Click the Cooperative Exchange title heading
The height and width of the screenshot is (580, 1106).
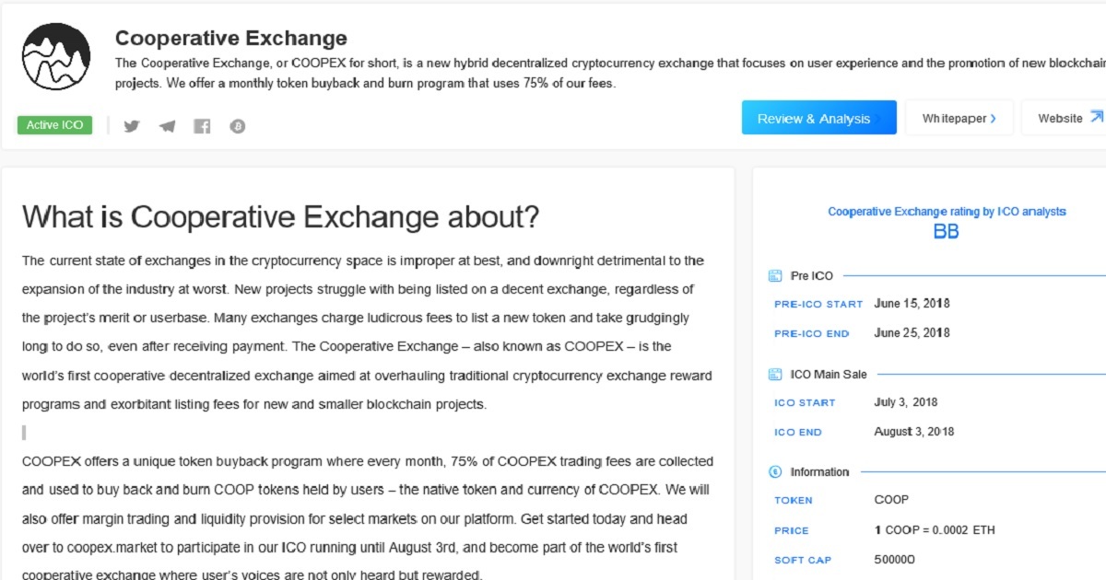(x=231, y=39)
